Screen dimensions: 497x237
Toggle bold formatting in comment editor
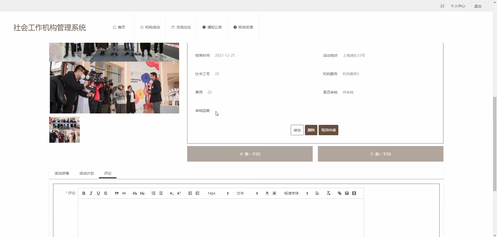point(84,193)
